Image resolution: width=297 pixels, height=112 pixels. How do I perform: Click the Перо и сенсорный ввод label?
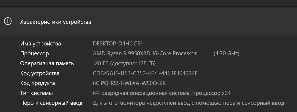click(51, 103)
